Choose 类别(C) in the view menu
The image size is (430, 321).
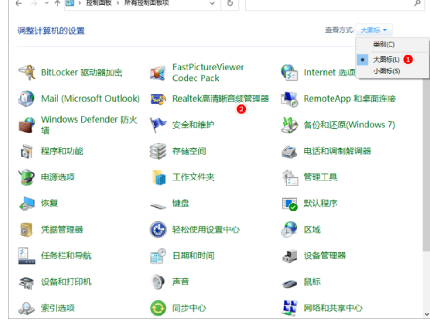point(384,45)
